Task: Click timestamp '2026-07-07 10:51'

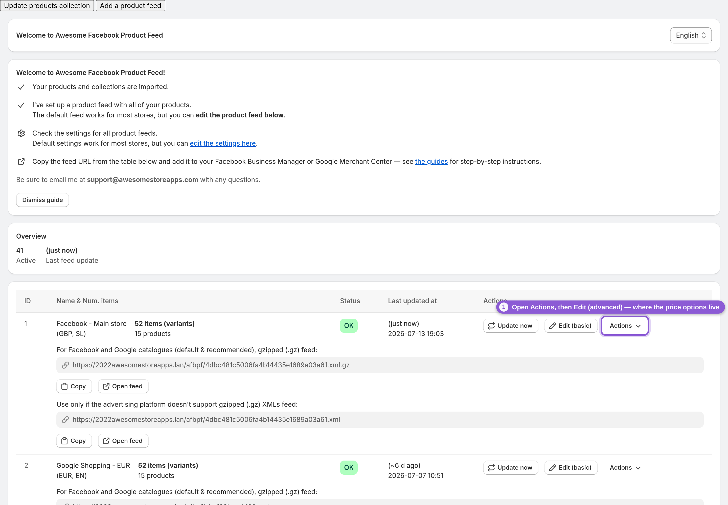Action: (x=416, y=475)
